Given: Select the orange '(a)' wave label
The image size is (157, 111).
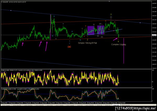Looking at the screenshot, I should click(69, 47).
